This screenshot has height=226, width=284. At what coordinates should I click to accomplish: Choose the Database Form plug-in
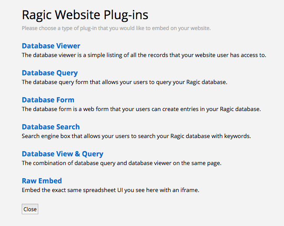48,100
